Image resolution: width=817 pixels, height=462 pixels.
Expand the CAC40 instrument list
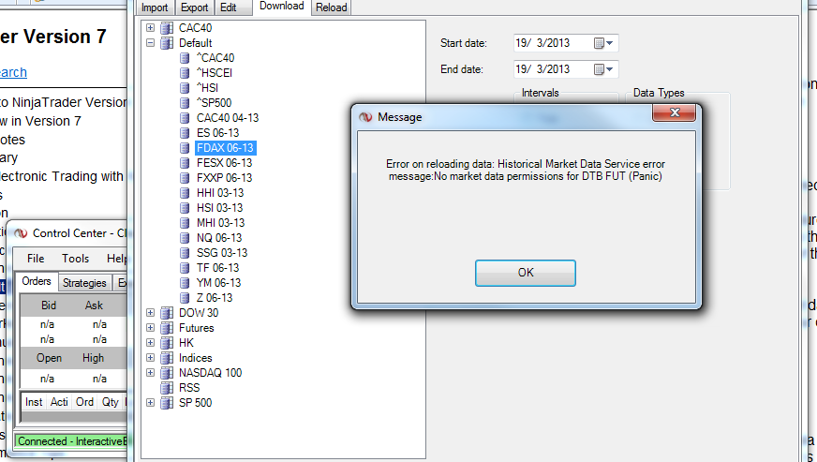(x=150, y=27)
